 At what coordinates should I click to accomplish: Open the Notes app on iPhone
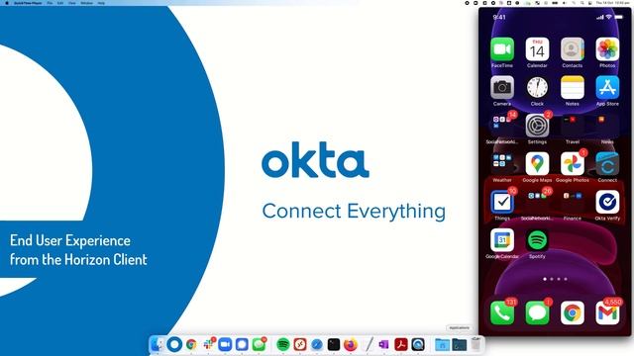[x=573, y=88]
